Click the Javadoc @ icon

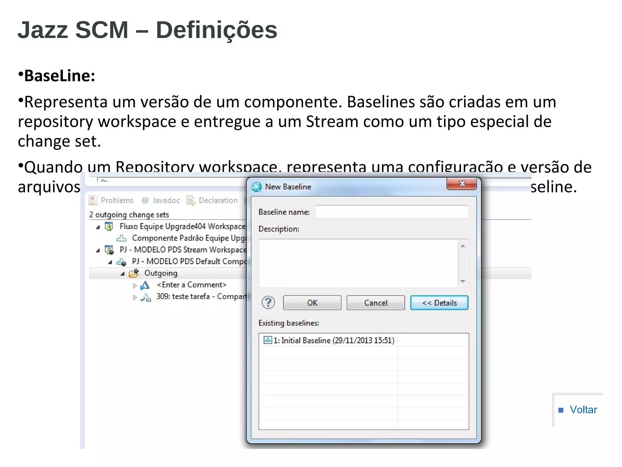tap(145, 200)
